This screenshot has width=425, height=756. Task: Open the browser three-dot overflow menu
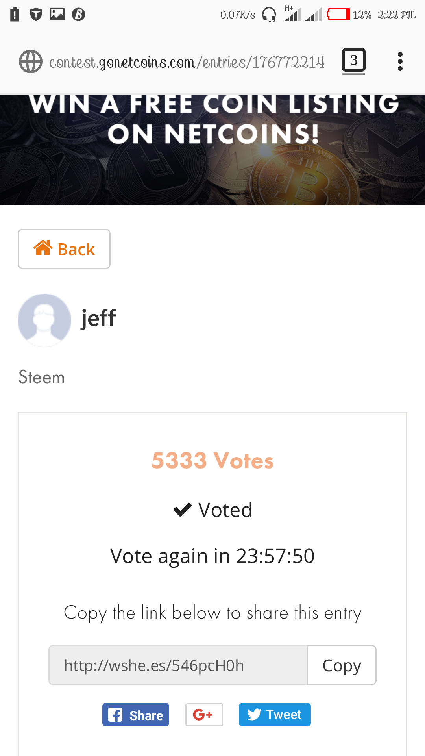point(400,61)
